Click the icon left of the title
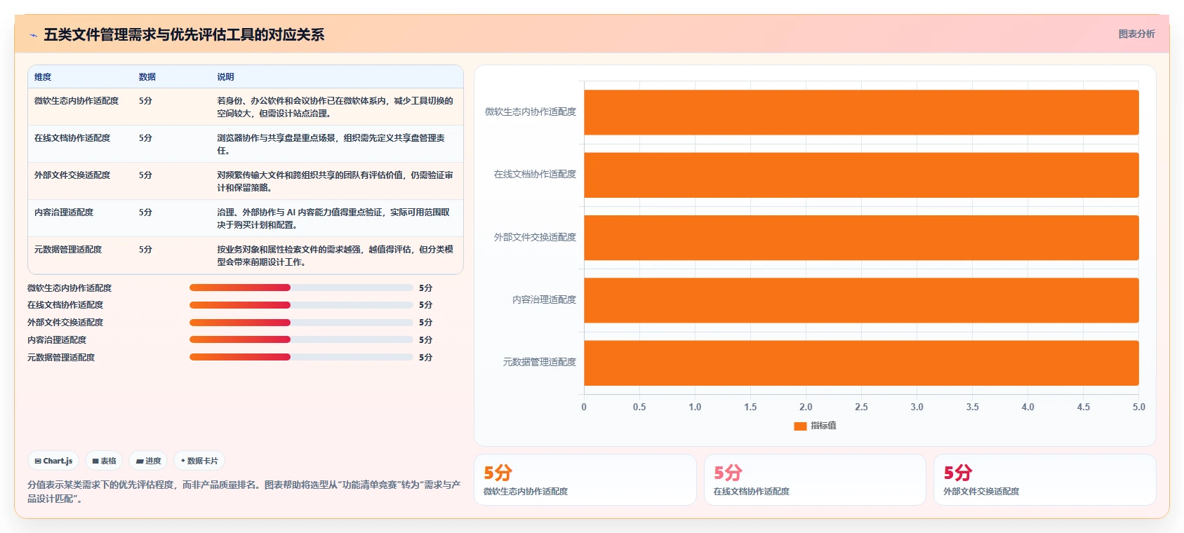This screenshot has height=533, width=1184. click(x=33, y=35)
